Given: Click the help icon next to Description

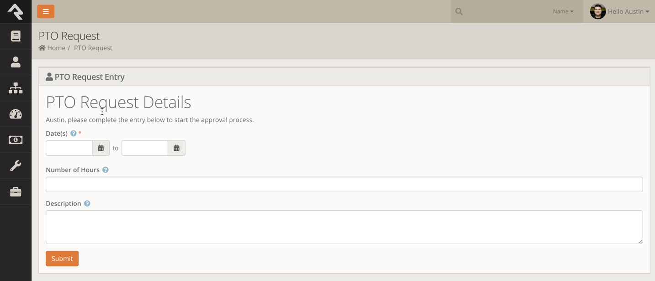Looking at the screenshot, I should [87, 204].
